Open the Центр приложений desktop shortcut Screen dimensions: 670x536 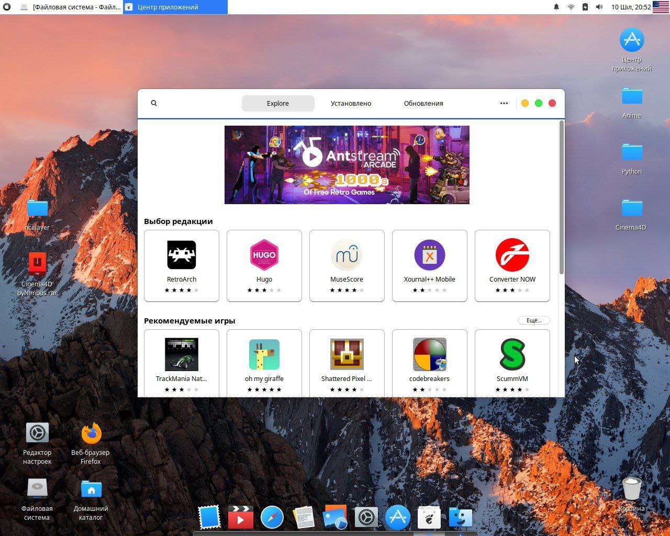pyautogui.click(x=632, y=50)
